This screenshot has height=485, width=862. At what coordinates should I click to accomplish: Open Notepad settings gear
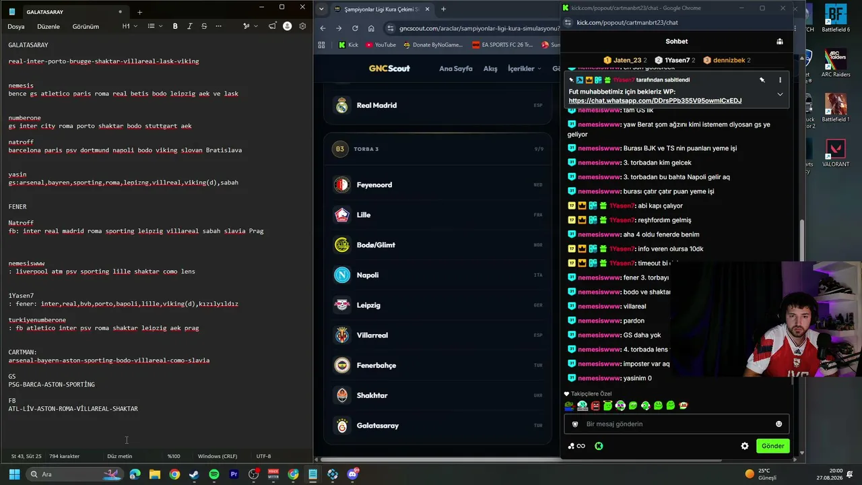(x=302, y=26)
